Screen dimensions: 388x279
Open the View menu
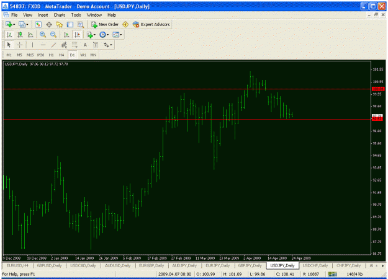click(x=28, y=15)
